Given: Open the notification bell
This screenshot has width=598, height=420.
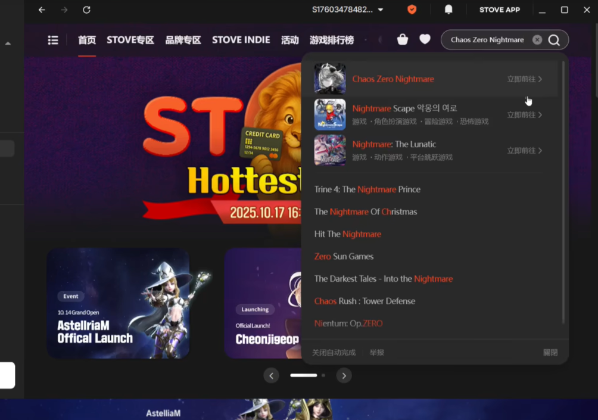Looking at the screenshot, I should click(x=448, y=10).
